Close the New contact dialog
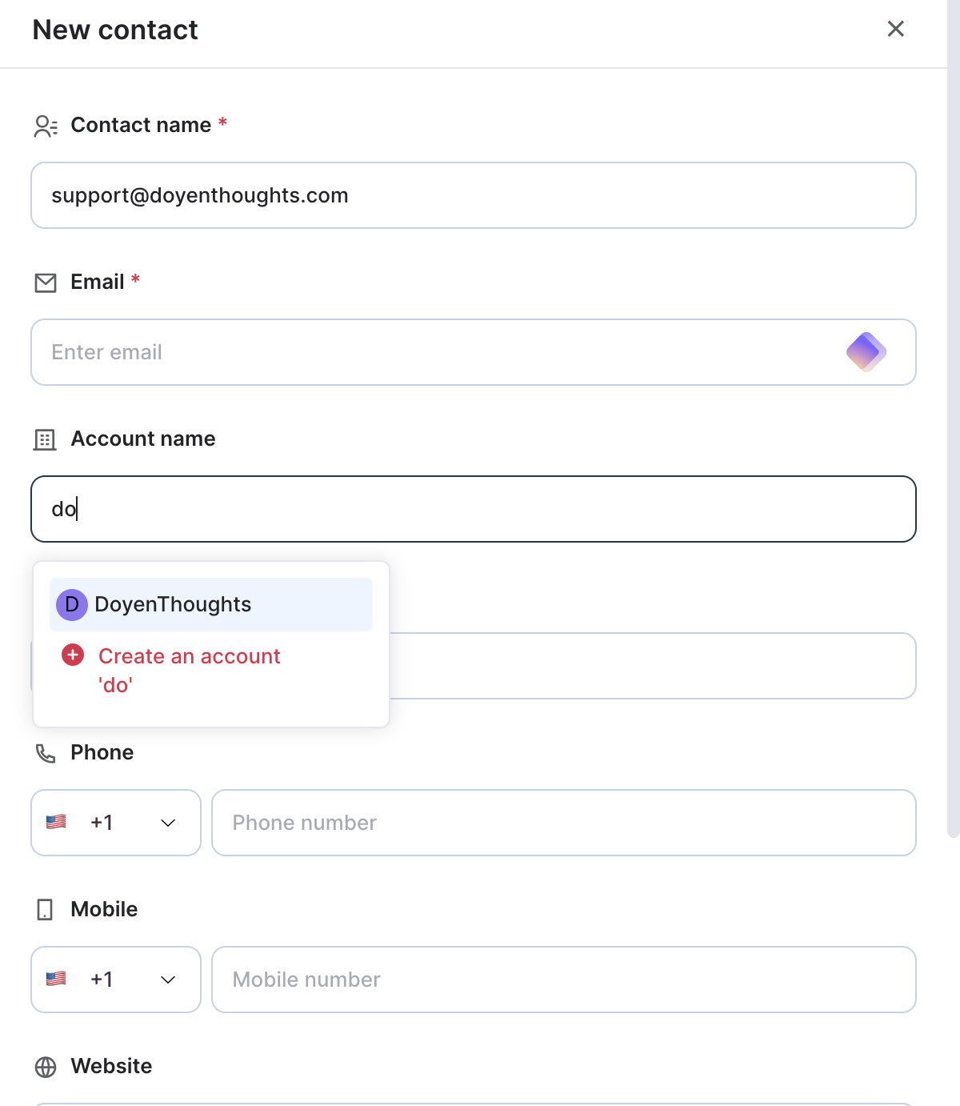 (x=896, y=29)
